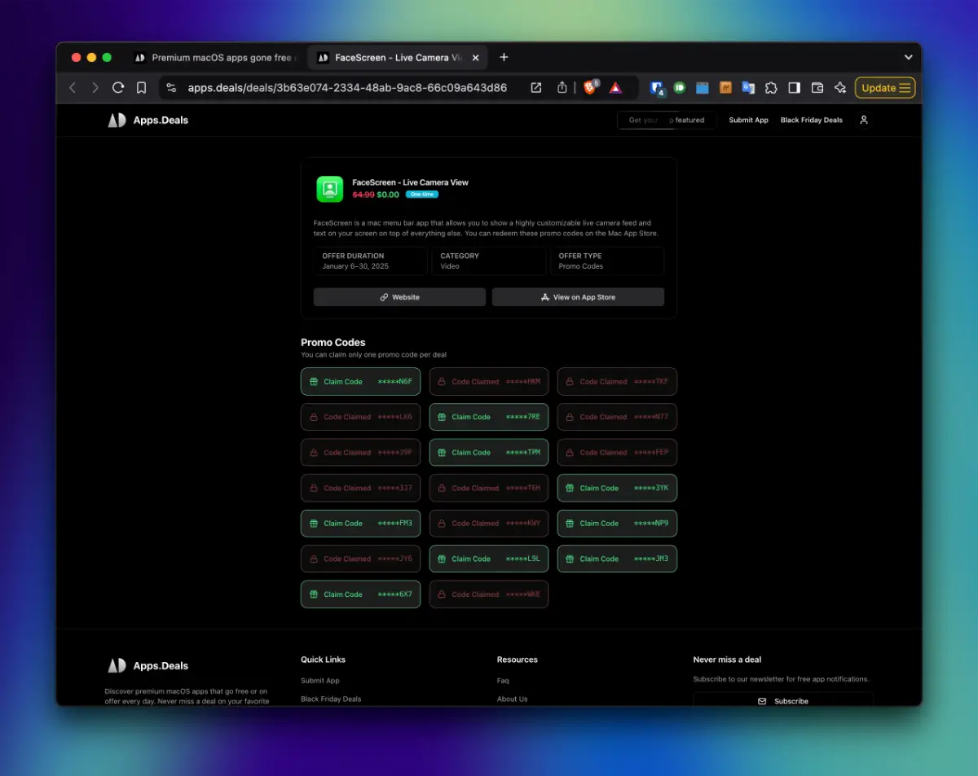The height and width of the screenshot is (776, 978).
Task: Open Black Friday Deals in header
Action: coord(811,121)
